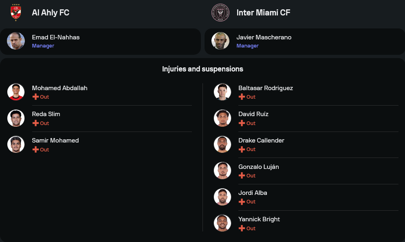The height and width of the screenshot is (242, 405).
Task: Click the injury cross icon for Mohamed Abdallah
Action: coord(36,97)
